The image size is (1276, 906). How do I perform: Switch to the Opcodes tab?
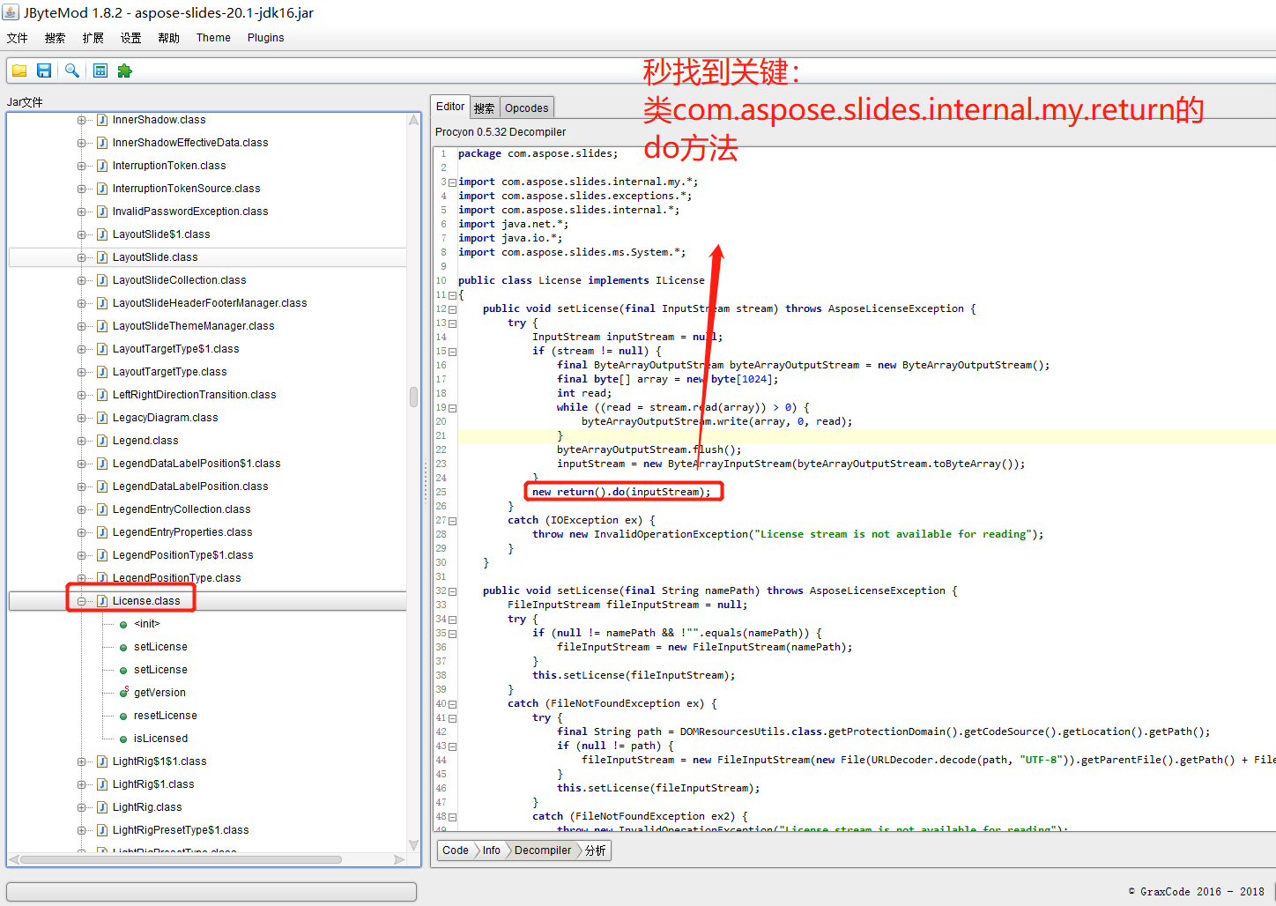(x=526, y=108)
